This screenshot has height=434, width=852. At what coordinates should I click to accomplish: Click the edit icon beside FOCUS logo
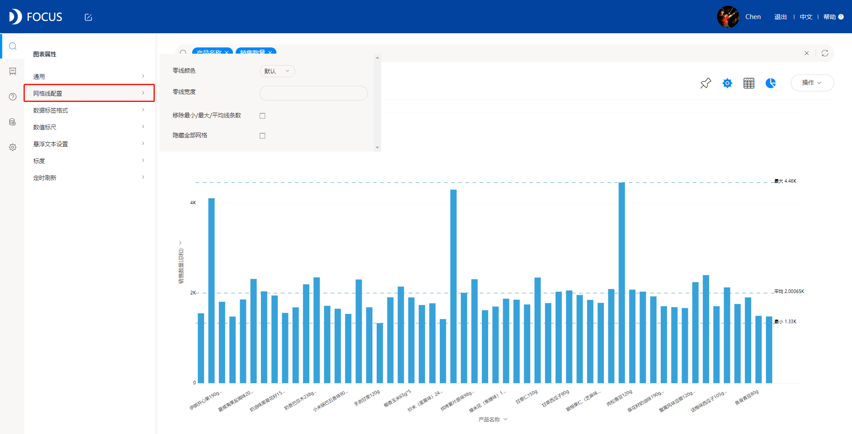[x=88, y=17]
